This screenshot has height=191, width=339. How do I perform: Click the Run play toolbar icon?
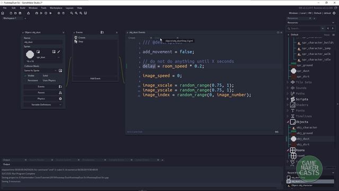[41, 13]
